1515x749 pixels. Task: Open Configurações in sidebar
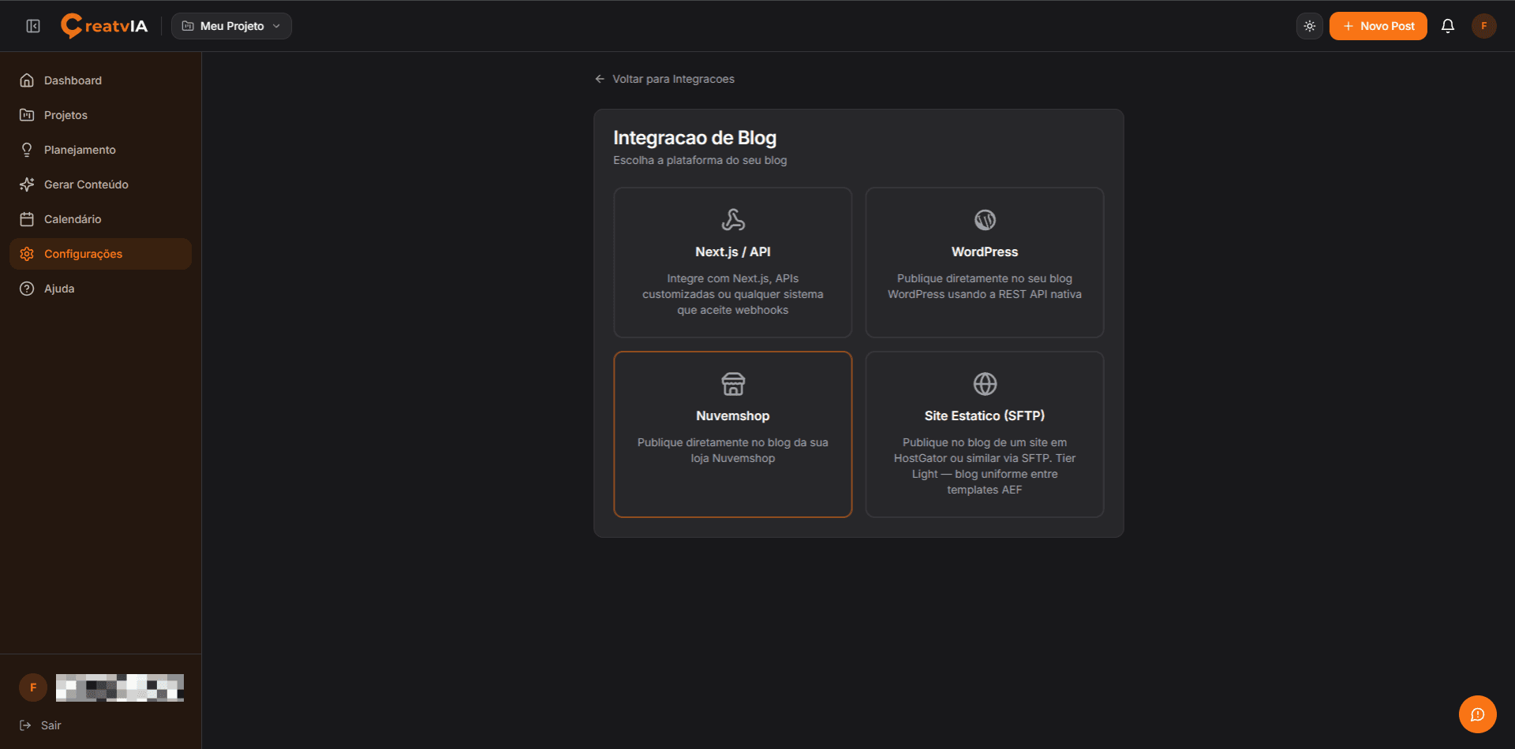[100, 254]
